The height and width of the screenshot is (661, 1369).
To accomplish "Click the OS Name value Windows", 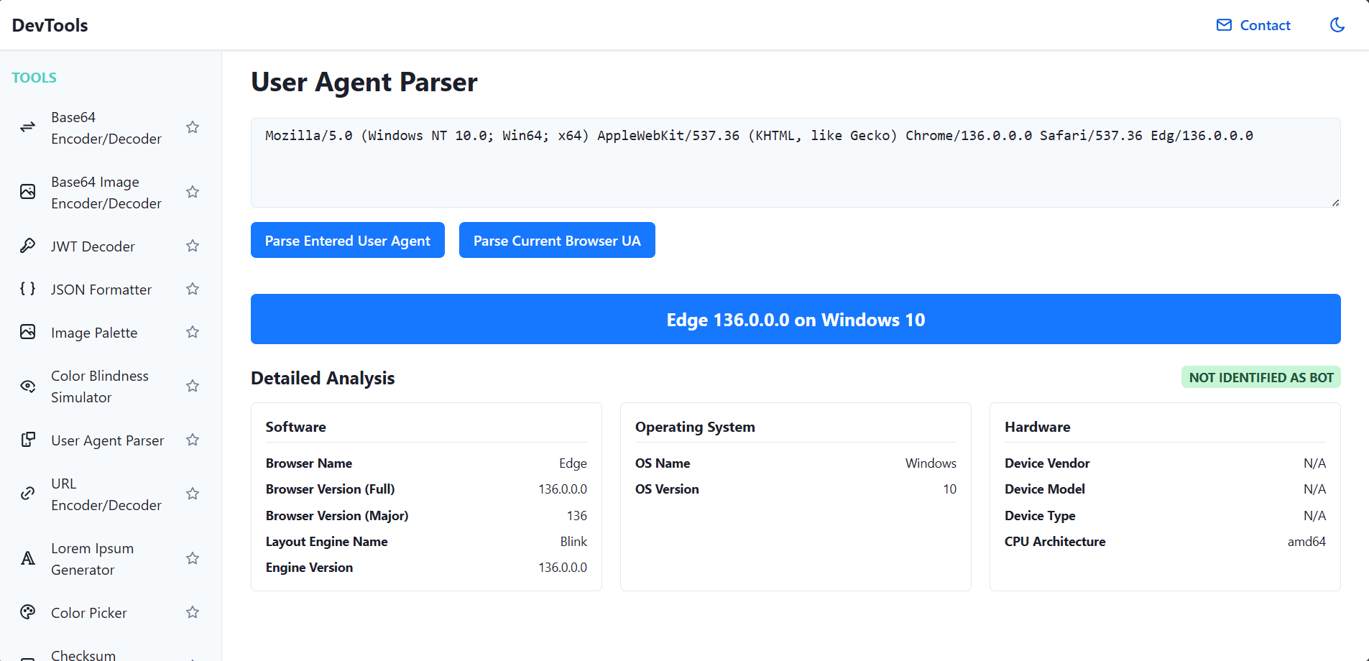I will pyautogui.click(x=931, y=463).
